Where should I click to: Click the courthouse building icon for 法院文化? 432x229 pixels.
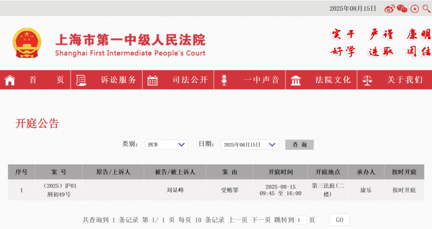[x=295, y=80]
